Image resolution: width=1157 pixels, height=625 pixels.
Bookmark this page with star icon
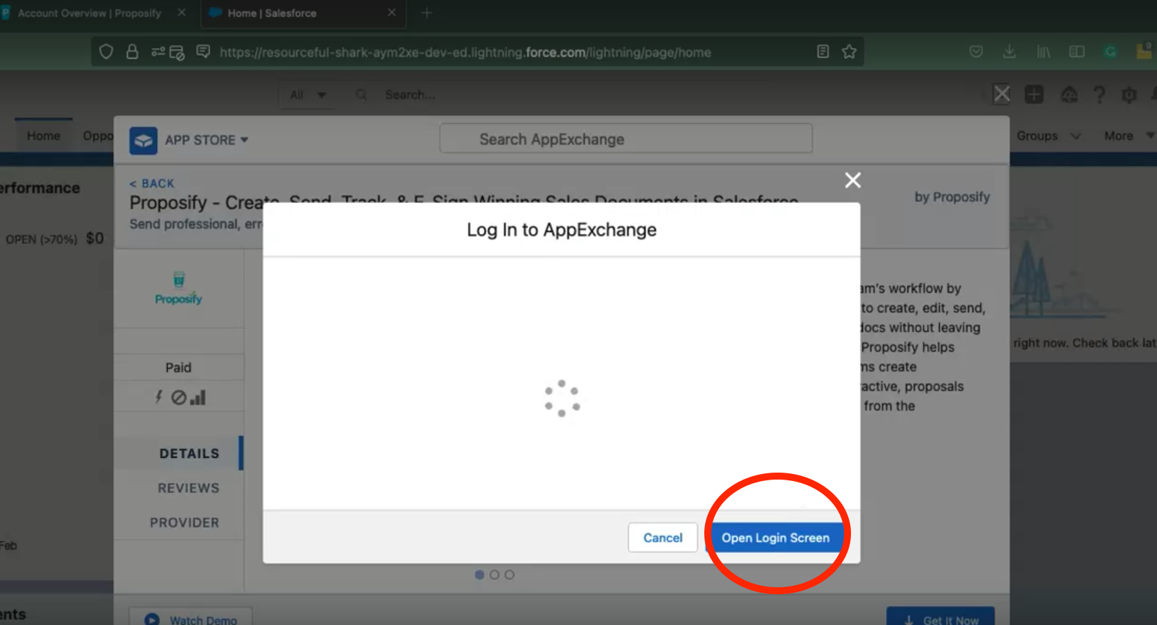849,52
